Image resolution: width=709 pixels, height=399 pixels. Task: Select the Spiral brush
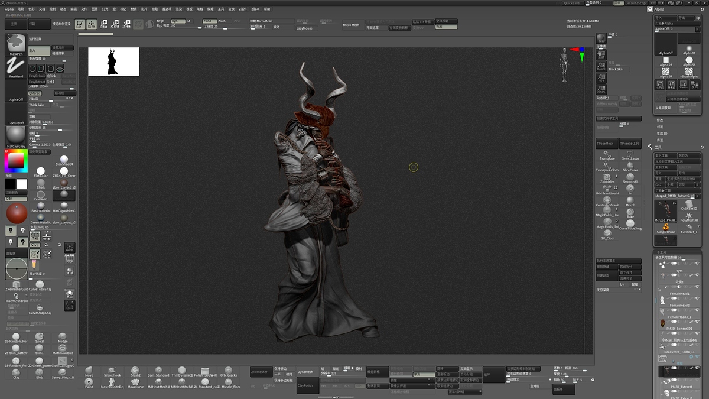click(40, 338)
